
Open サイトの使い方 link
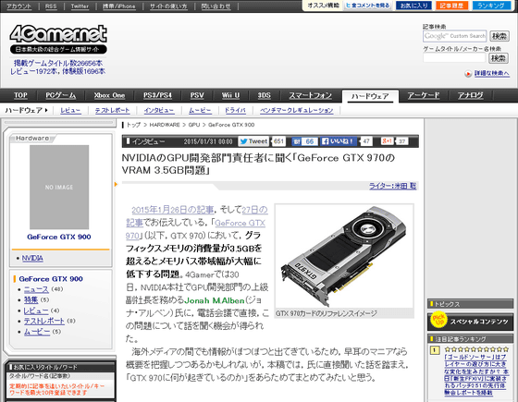[168, 6]
